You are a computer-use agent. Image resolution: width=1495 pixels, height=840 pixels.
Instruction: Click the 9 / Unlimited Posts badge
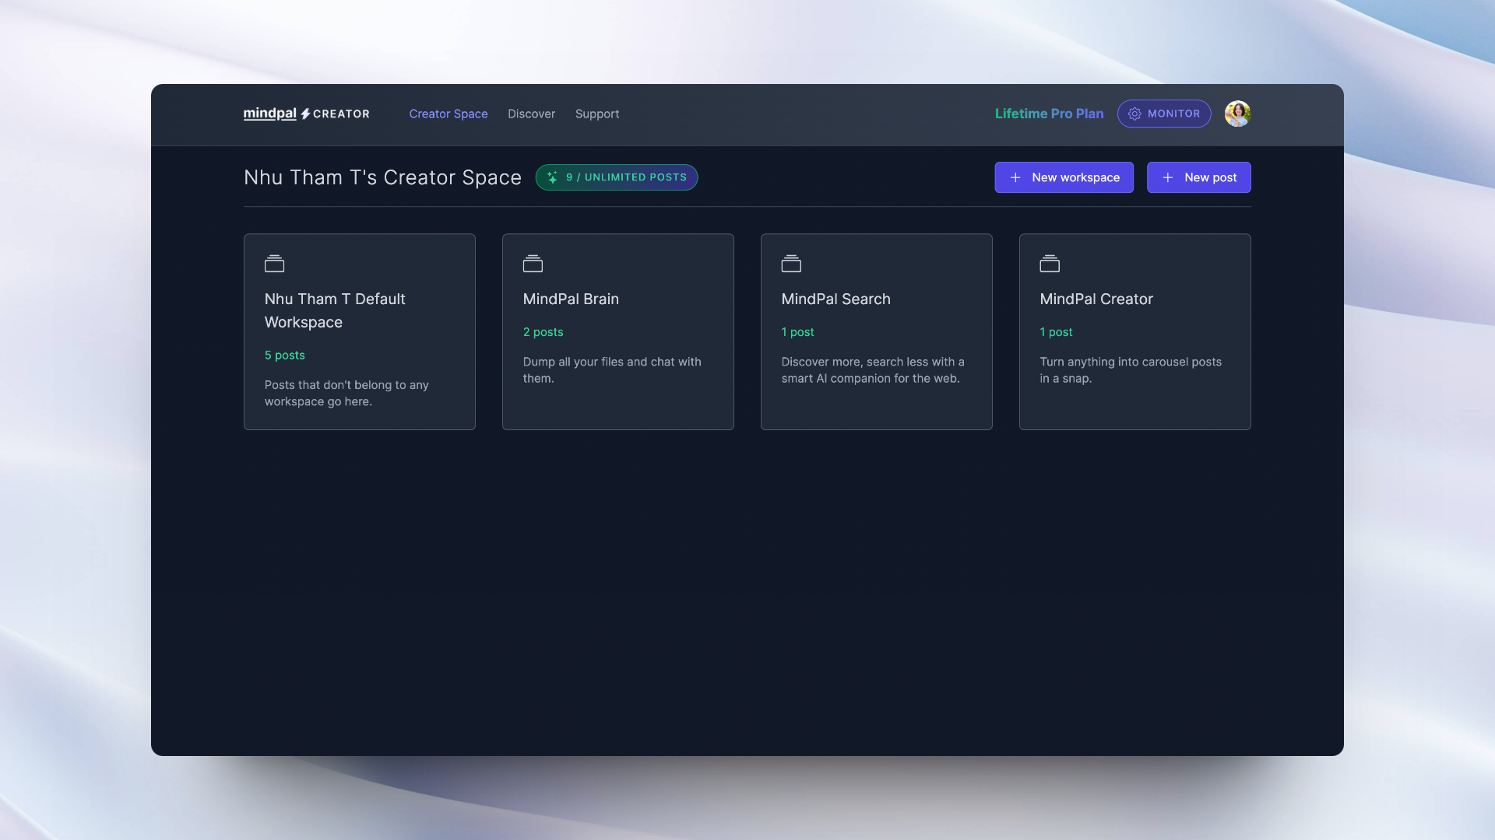[617, 177]
